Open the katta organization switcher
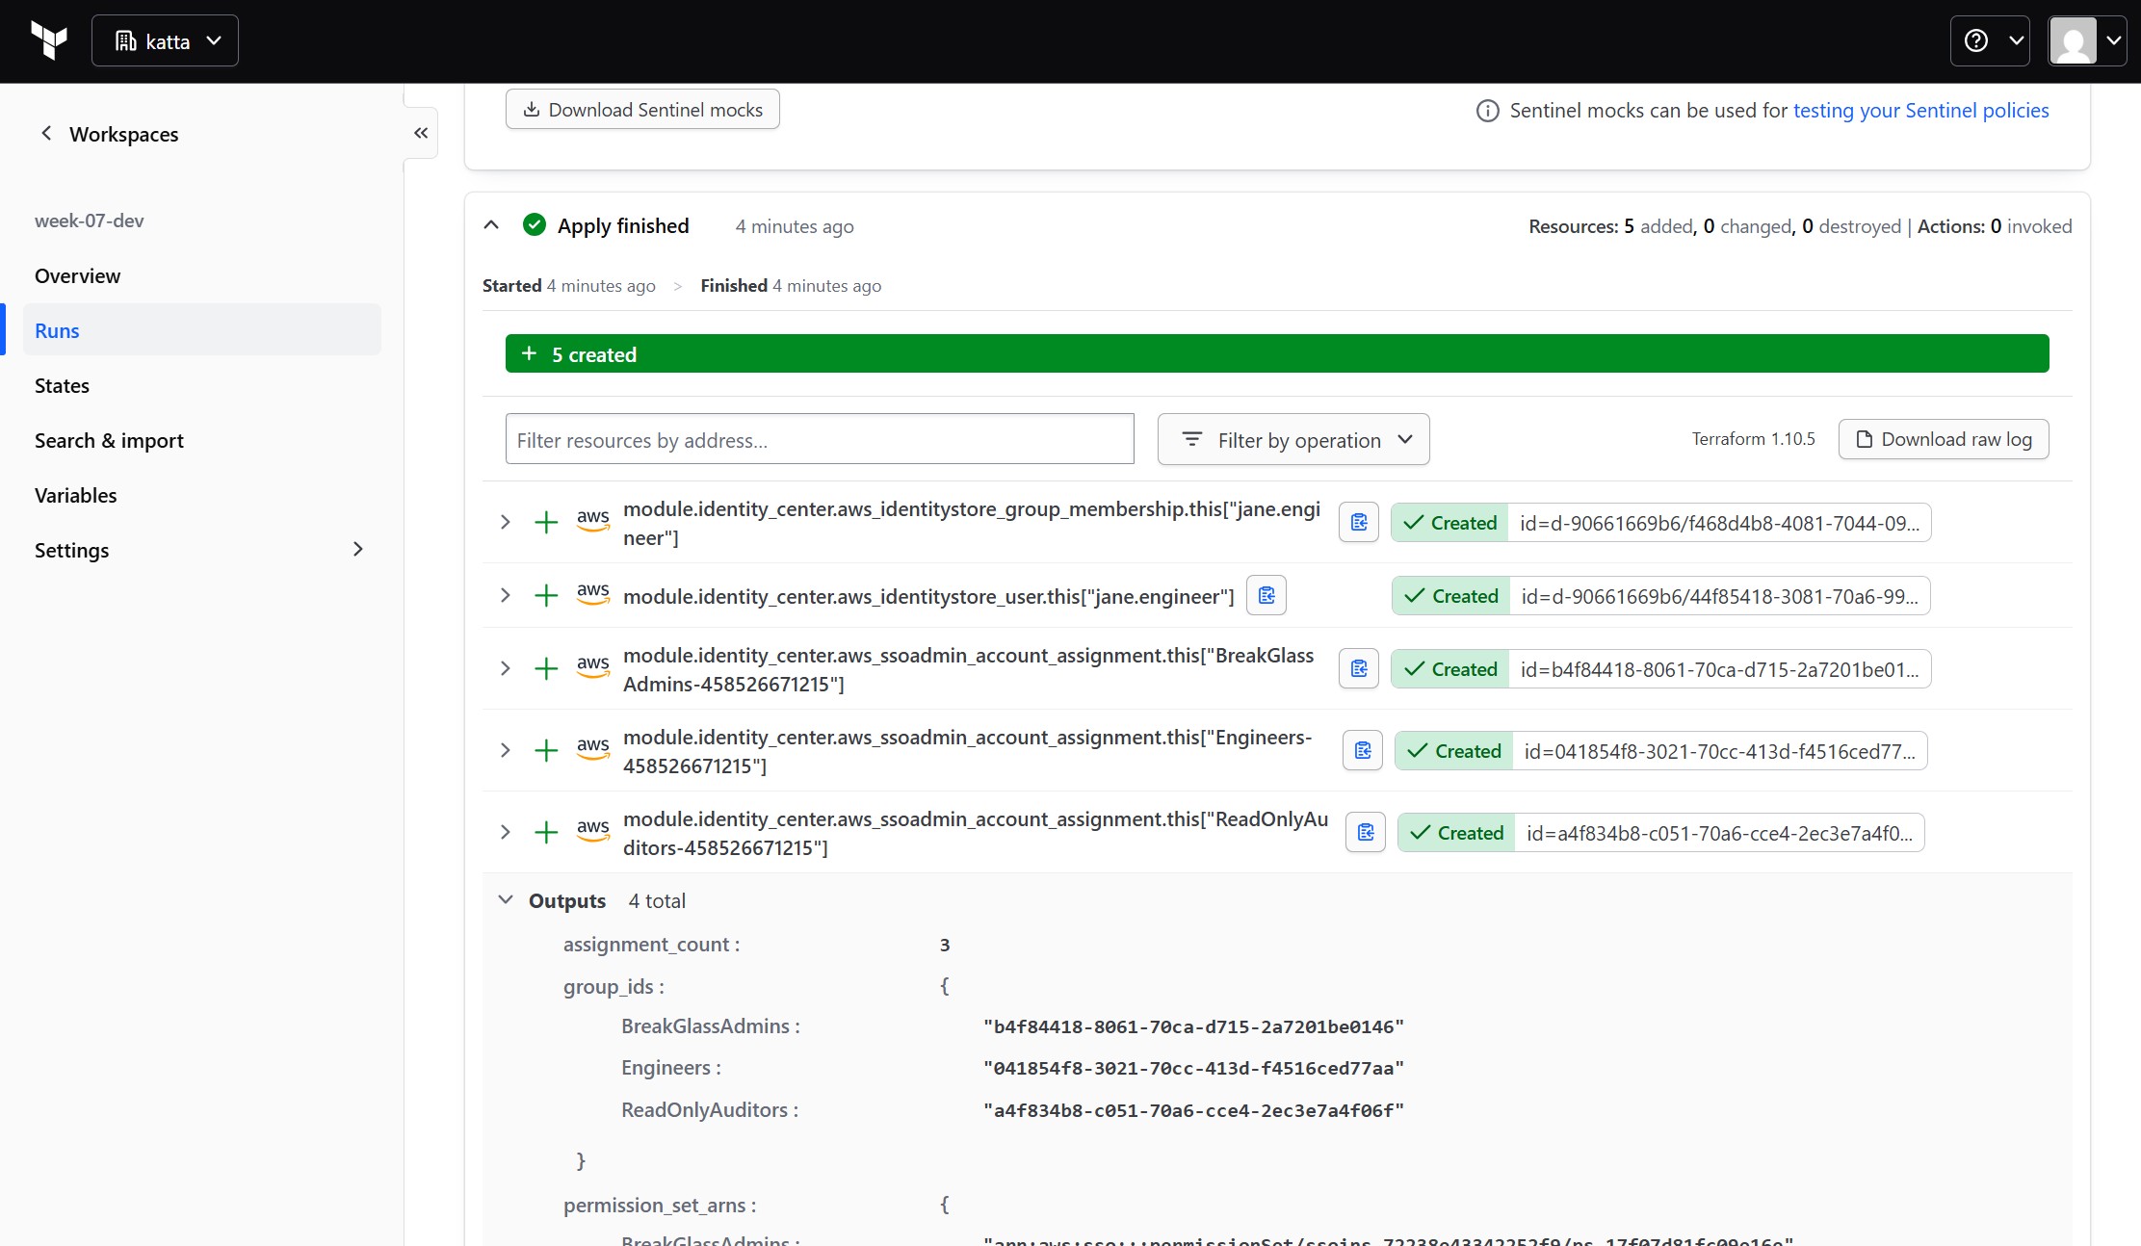This screenshot has height=1246, width=2141. coord(165,40)
